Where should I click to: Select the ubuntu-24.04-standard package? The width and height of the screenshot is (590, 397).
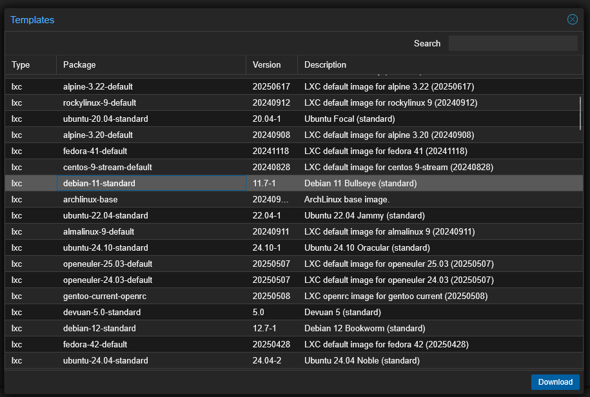pyautogui.click(x=105, y=360)
